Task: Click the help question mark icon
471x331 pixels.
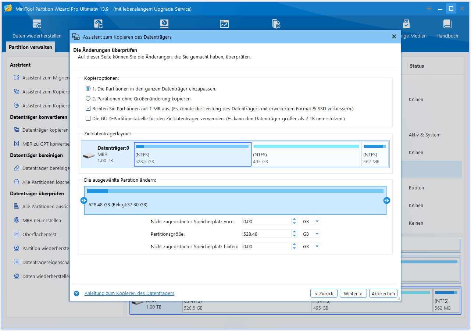Action: point(76,293)
